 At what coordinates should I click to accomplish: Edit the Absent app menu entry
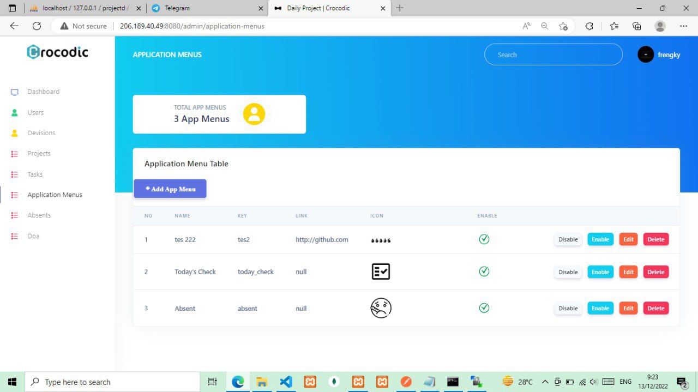(x=628, y=308)
